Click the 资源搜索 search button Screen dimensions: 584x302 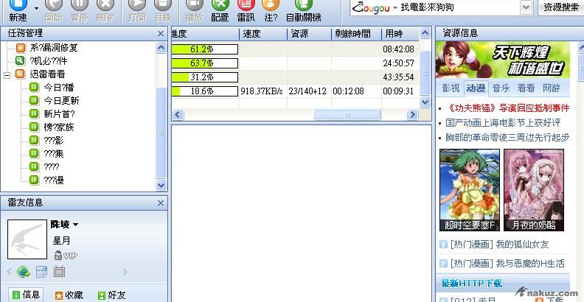(561, 7)
